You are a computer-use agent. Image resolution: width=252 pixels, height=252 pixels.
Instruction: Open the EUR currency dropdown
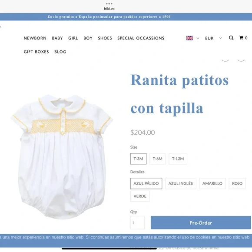click(213, 38)
